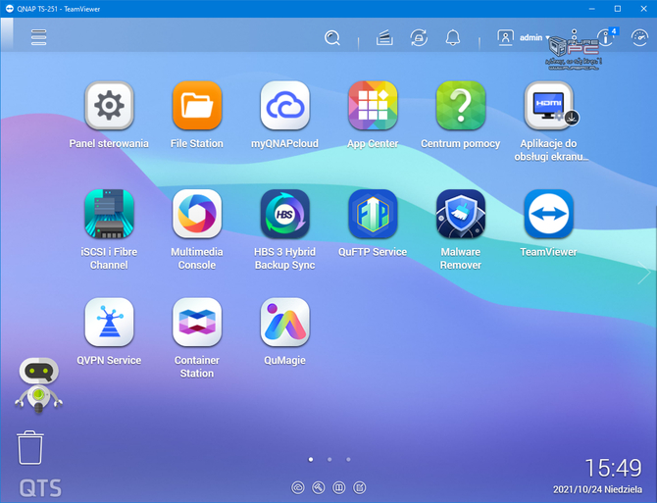Click the QTS logo text
657x503 pixels.
click(40, 488)
